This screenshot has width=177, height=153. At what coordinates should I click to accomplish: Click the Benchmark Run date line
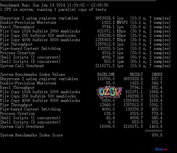(x=55, y=5)
